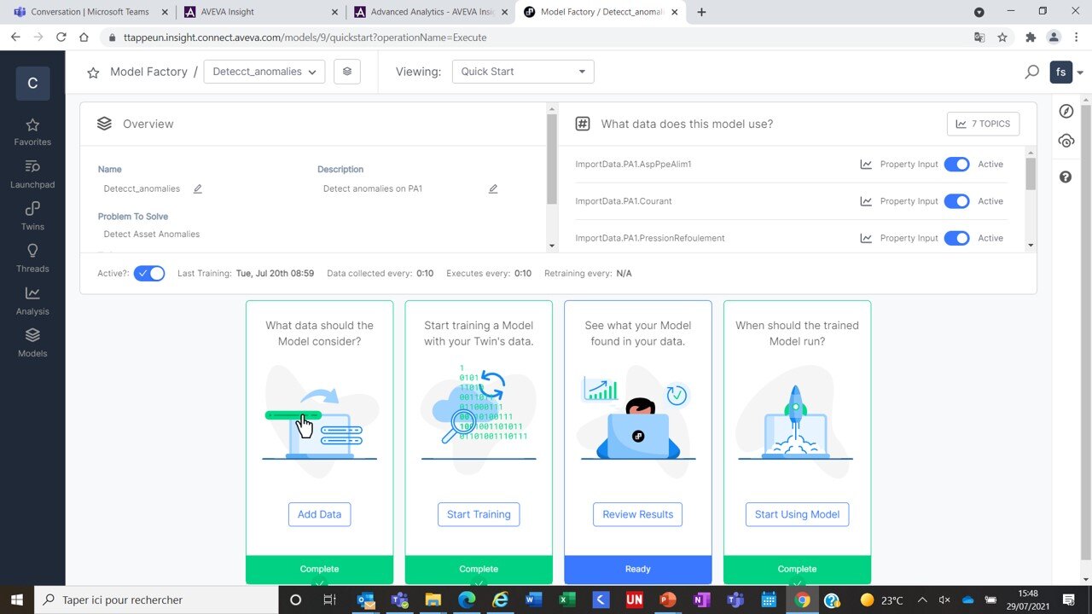Image resolution: width=1092 pixels, height=614 pixels.
Task: Click the Start Using Model button
Action: tap(797, 514)
